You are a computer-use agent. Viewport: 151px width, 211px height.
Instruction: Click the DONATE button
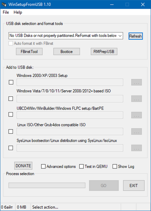click(x=23, y=166)
